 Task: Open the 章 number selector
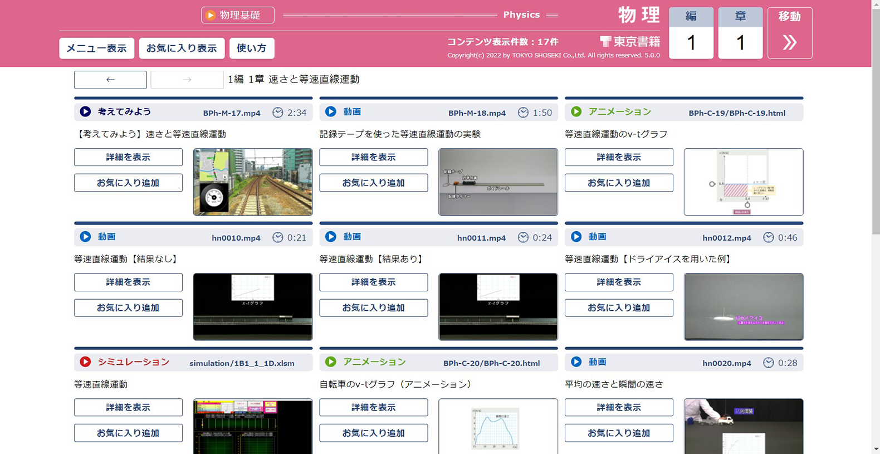740,33
